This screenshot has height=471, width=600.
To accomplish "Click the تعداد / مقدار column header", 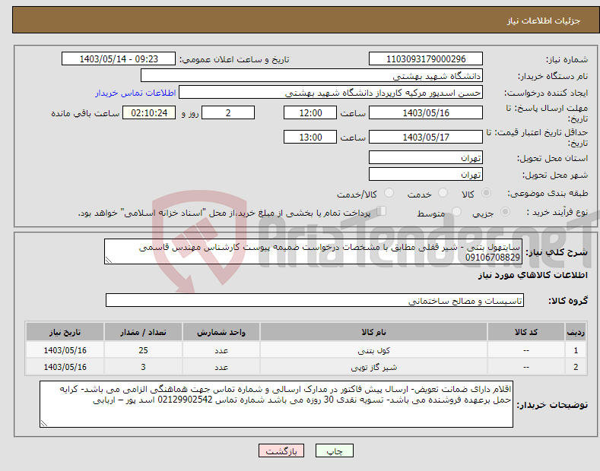I will [143, 332].
